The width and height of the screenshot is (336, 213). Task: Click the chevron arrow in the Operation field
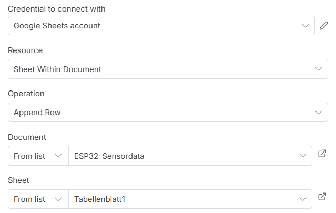tap(318, 113)
